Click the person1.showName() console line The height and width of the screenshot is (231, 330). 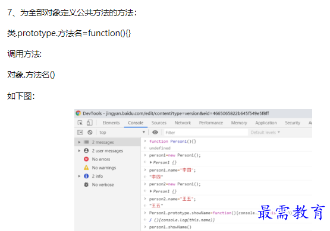pyautogui.click(x=170, y=227)
